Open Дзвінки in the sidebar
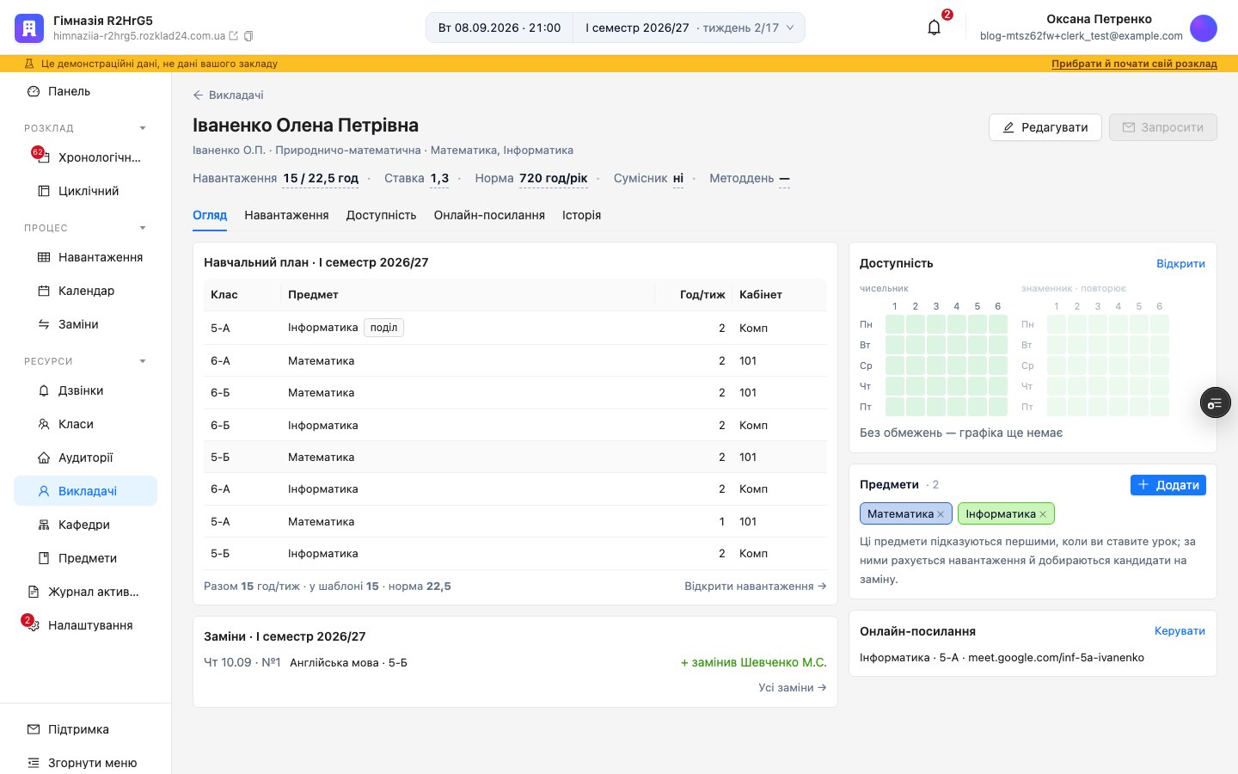The width and height of the screenshot is (1238, 774). click(86, 390)
